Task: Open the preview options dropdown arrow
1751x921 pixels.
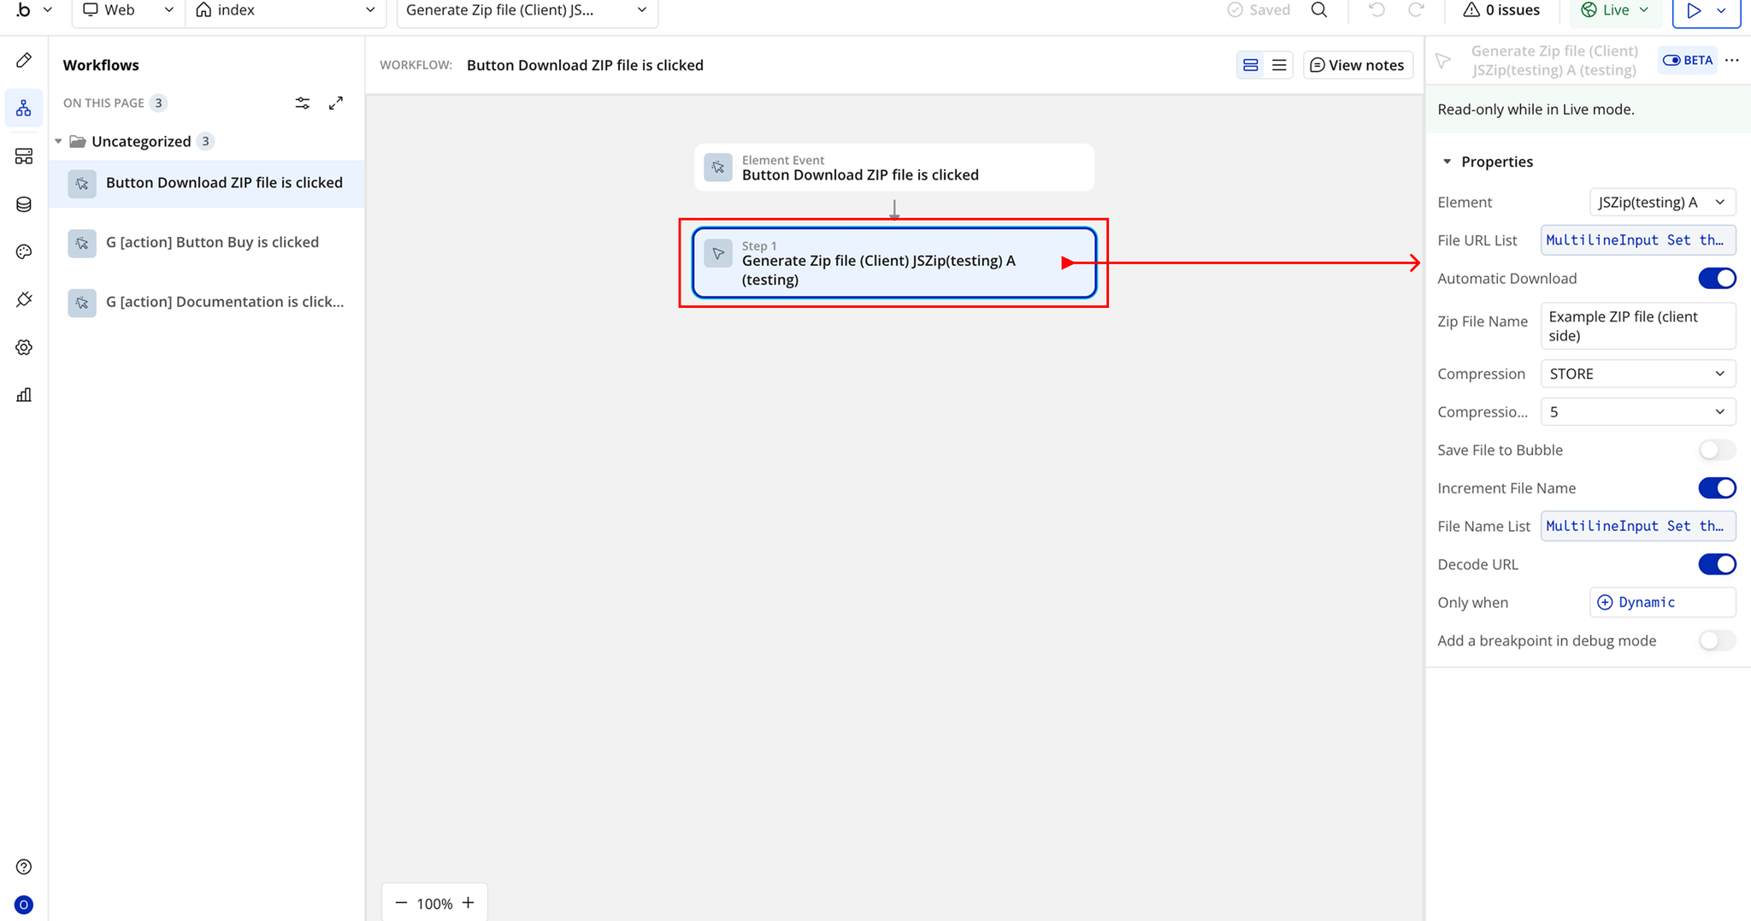Action: click(x=1722, y=10)
